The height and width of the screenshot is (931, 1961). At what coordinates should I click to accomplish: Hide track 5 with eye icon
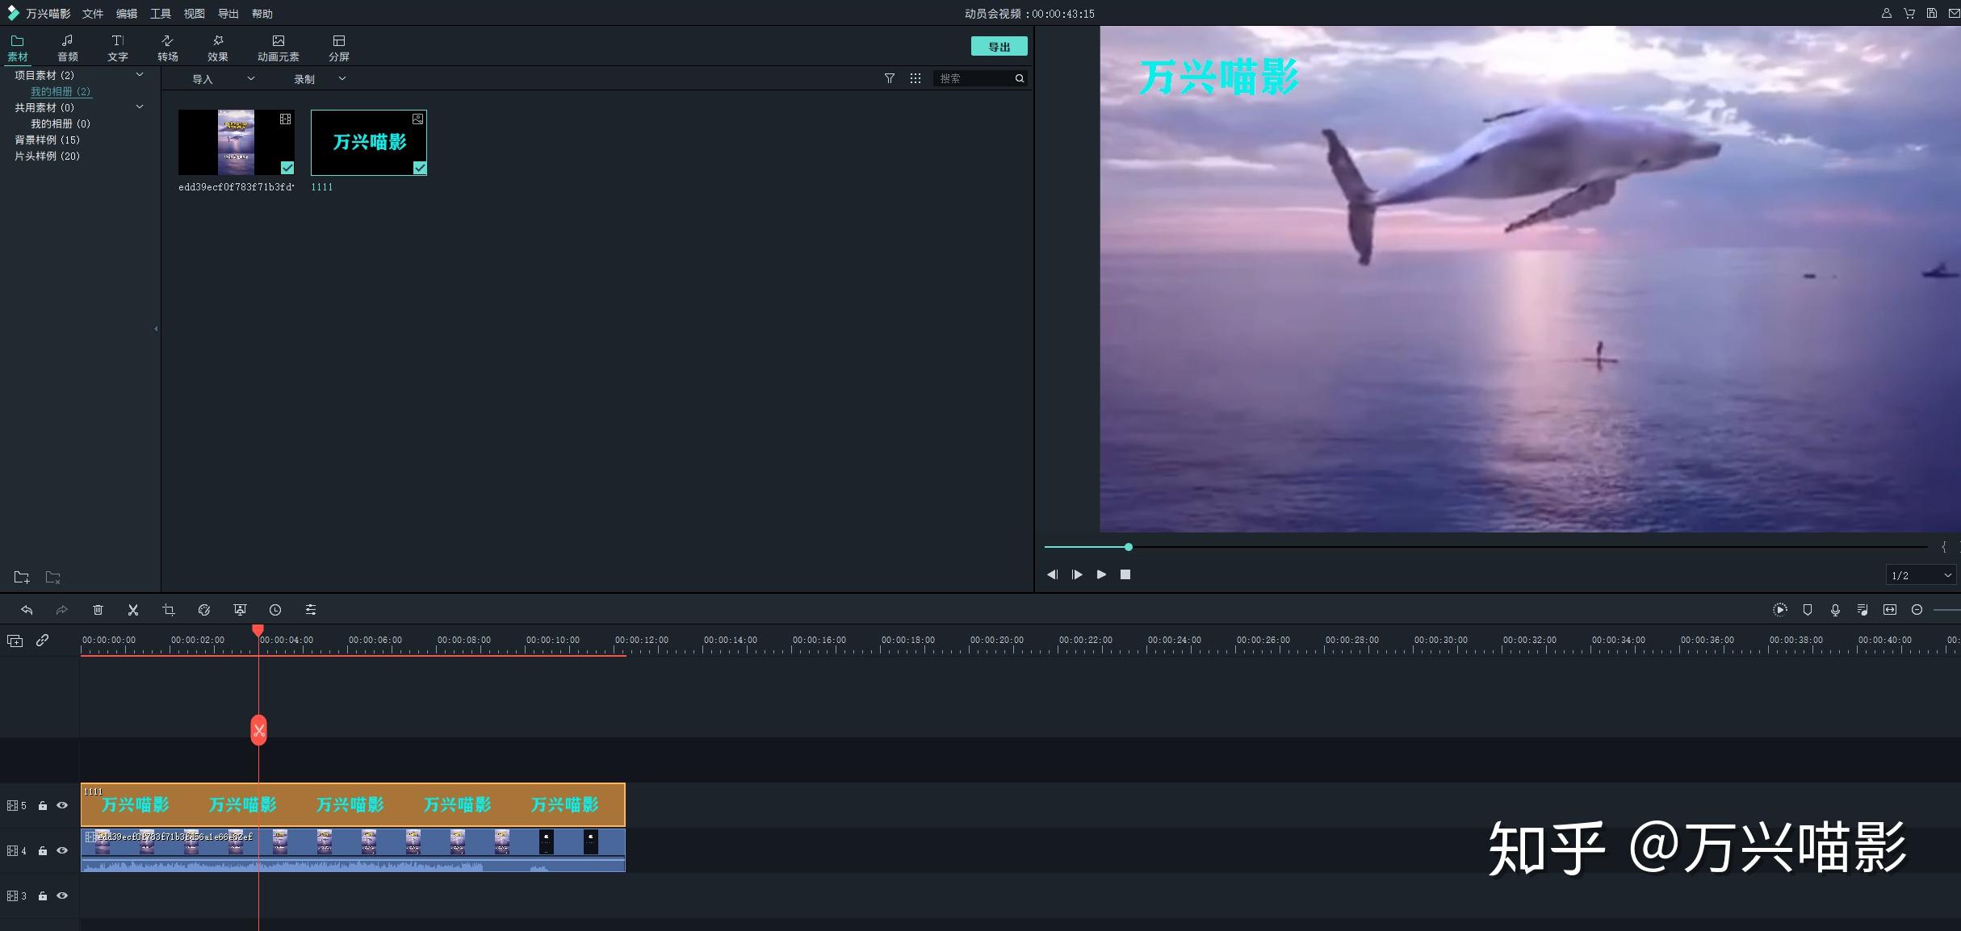click(x=62, y=805)
